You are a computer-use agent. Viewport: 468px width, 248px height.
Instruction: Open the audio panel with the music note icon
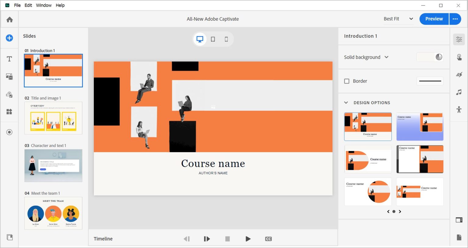[459, 92]
